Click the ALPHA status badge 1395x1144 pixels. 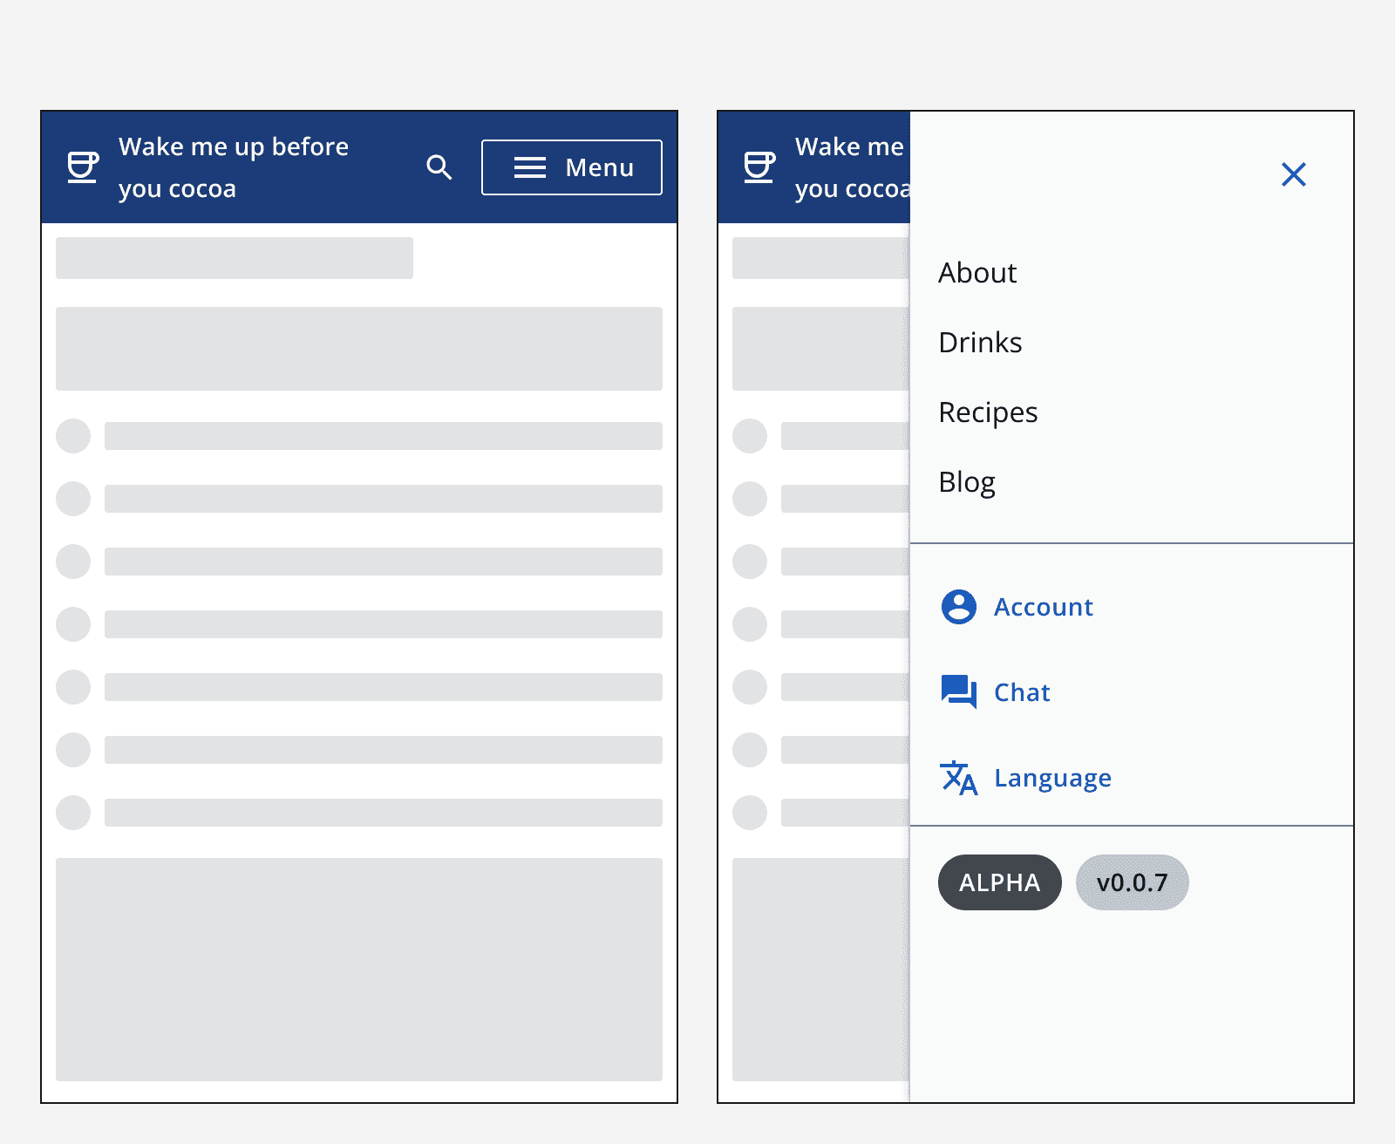(998, 882)
